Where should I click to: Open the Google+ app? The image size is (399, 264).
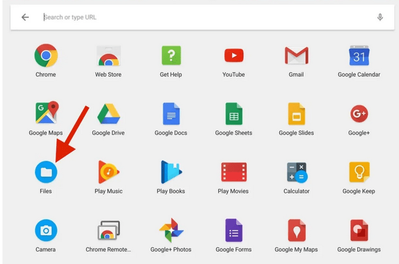coord(359,113)
